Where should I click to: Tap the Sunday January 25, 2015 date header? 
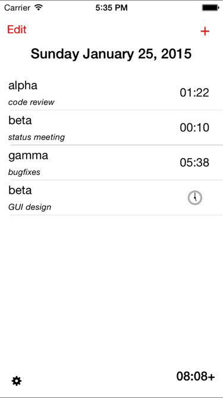[111, 54]
